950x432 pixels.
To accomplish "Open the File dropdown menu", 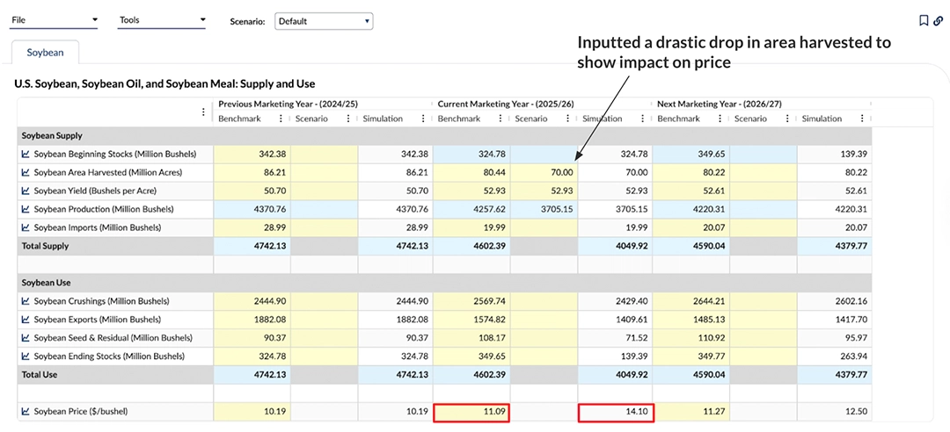I will click(x=55, y=19).
